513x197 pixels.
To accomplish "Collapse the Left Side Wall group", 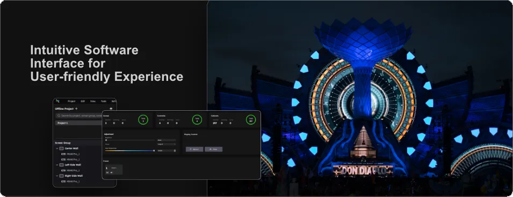I will [x=57, y=165].
